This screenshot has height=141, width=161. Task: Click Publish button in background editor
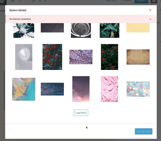click(141, 1)
